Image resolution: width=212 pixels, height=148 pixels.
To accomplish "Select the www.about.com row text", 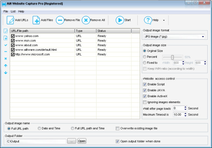I will pos(26,45).
